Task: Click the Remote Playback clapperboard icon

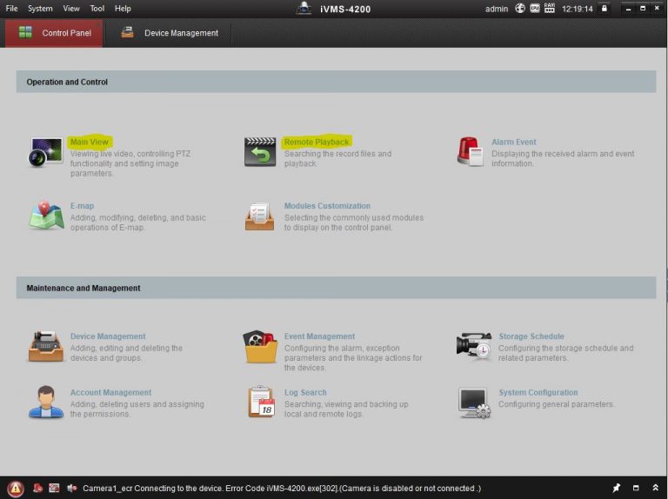Action: tap(260, 152)
